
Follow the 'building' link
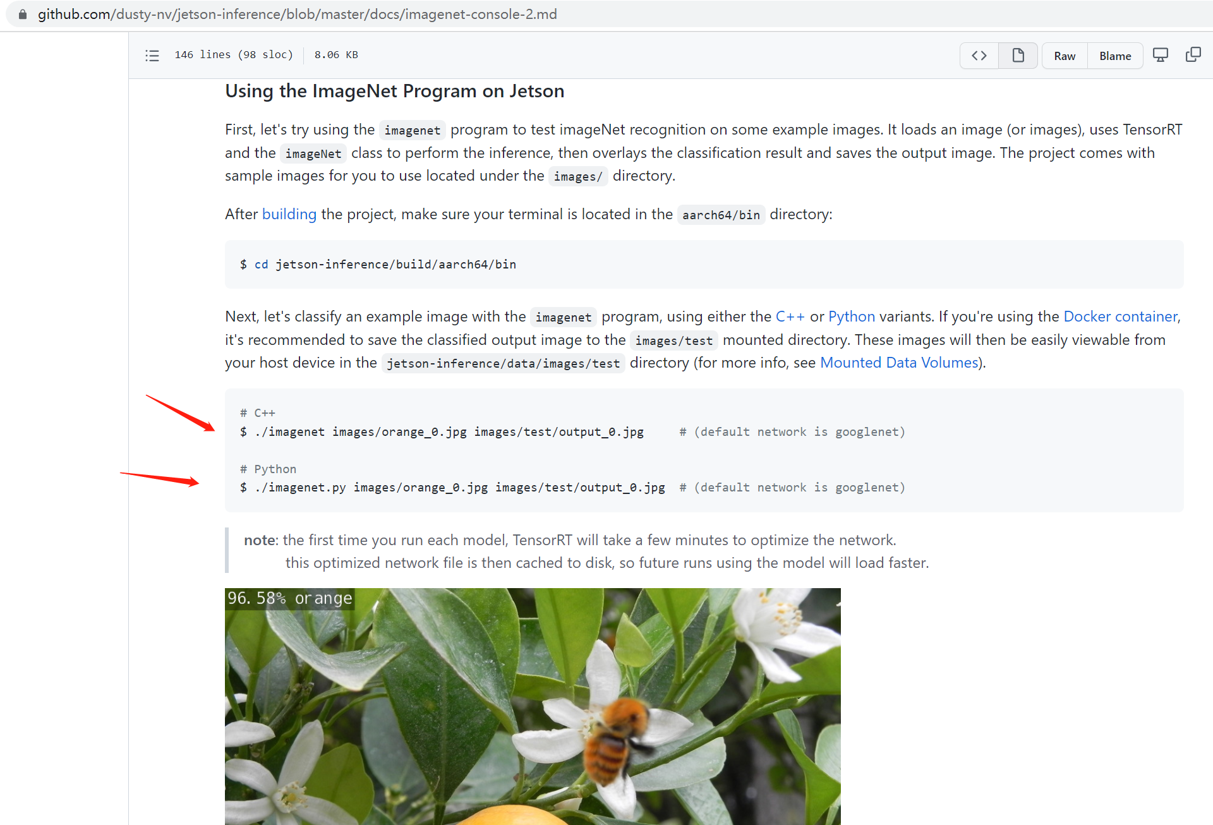[x=289, y=214]
